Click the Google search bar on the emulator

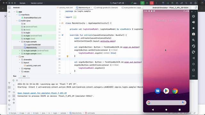coord(166,103)
